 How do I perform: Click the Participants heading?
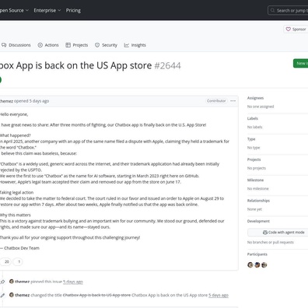257,254
